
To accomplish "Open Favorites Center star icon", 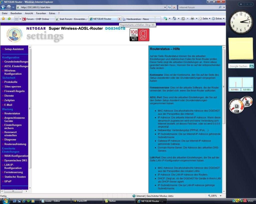I will [x=3, y=19].
